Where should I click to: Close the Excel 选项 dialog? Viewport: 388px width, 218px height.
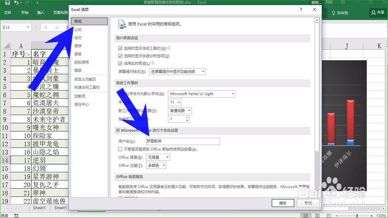(315, 9)
